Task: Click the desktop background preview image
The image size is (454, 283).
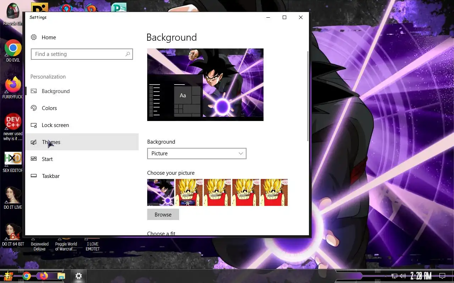Action: pos(205,85)
